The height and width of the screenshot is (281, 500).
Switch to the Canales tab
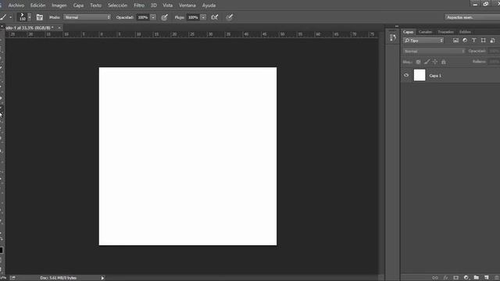pos(425,32)
